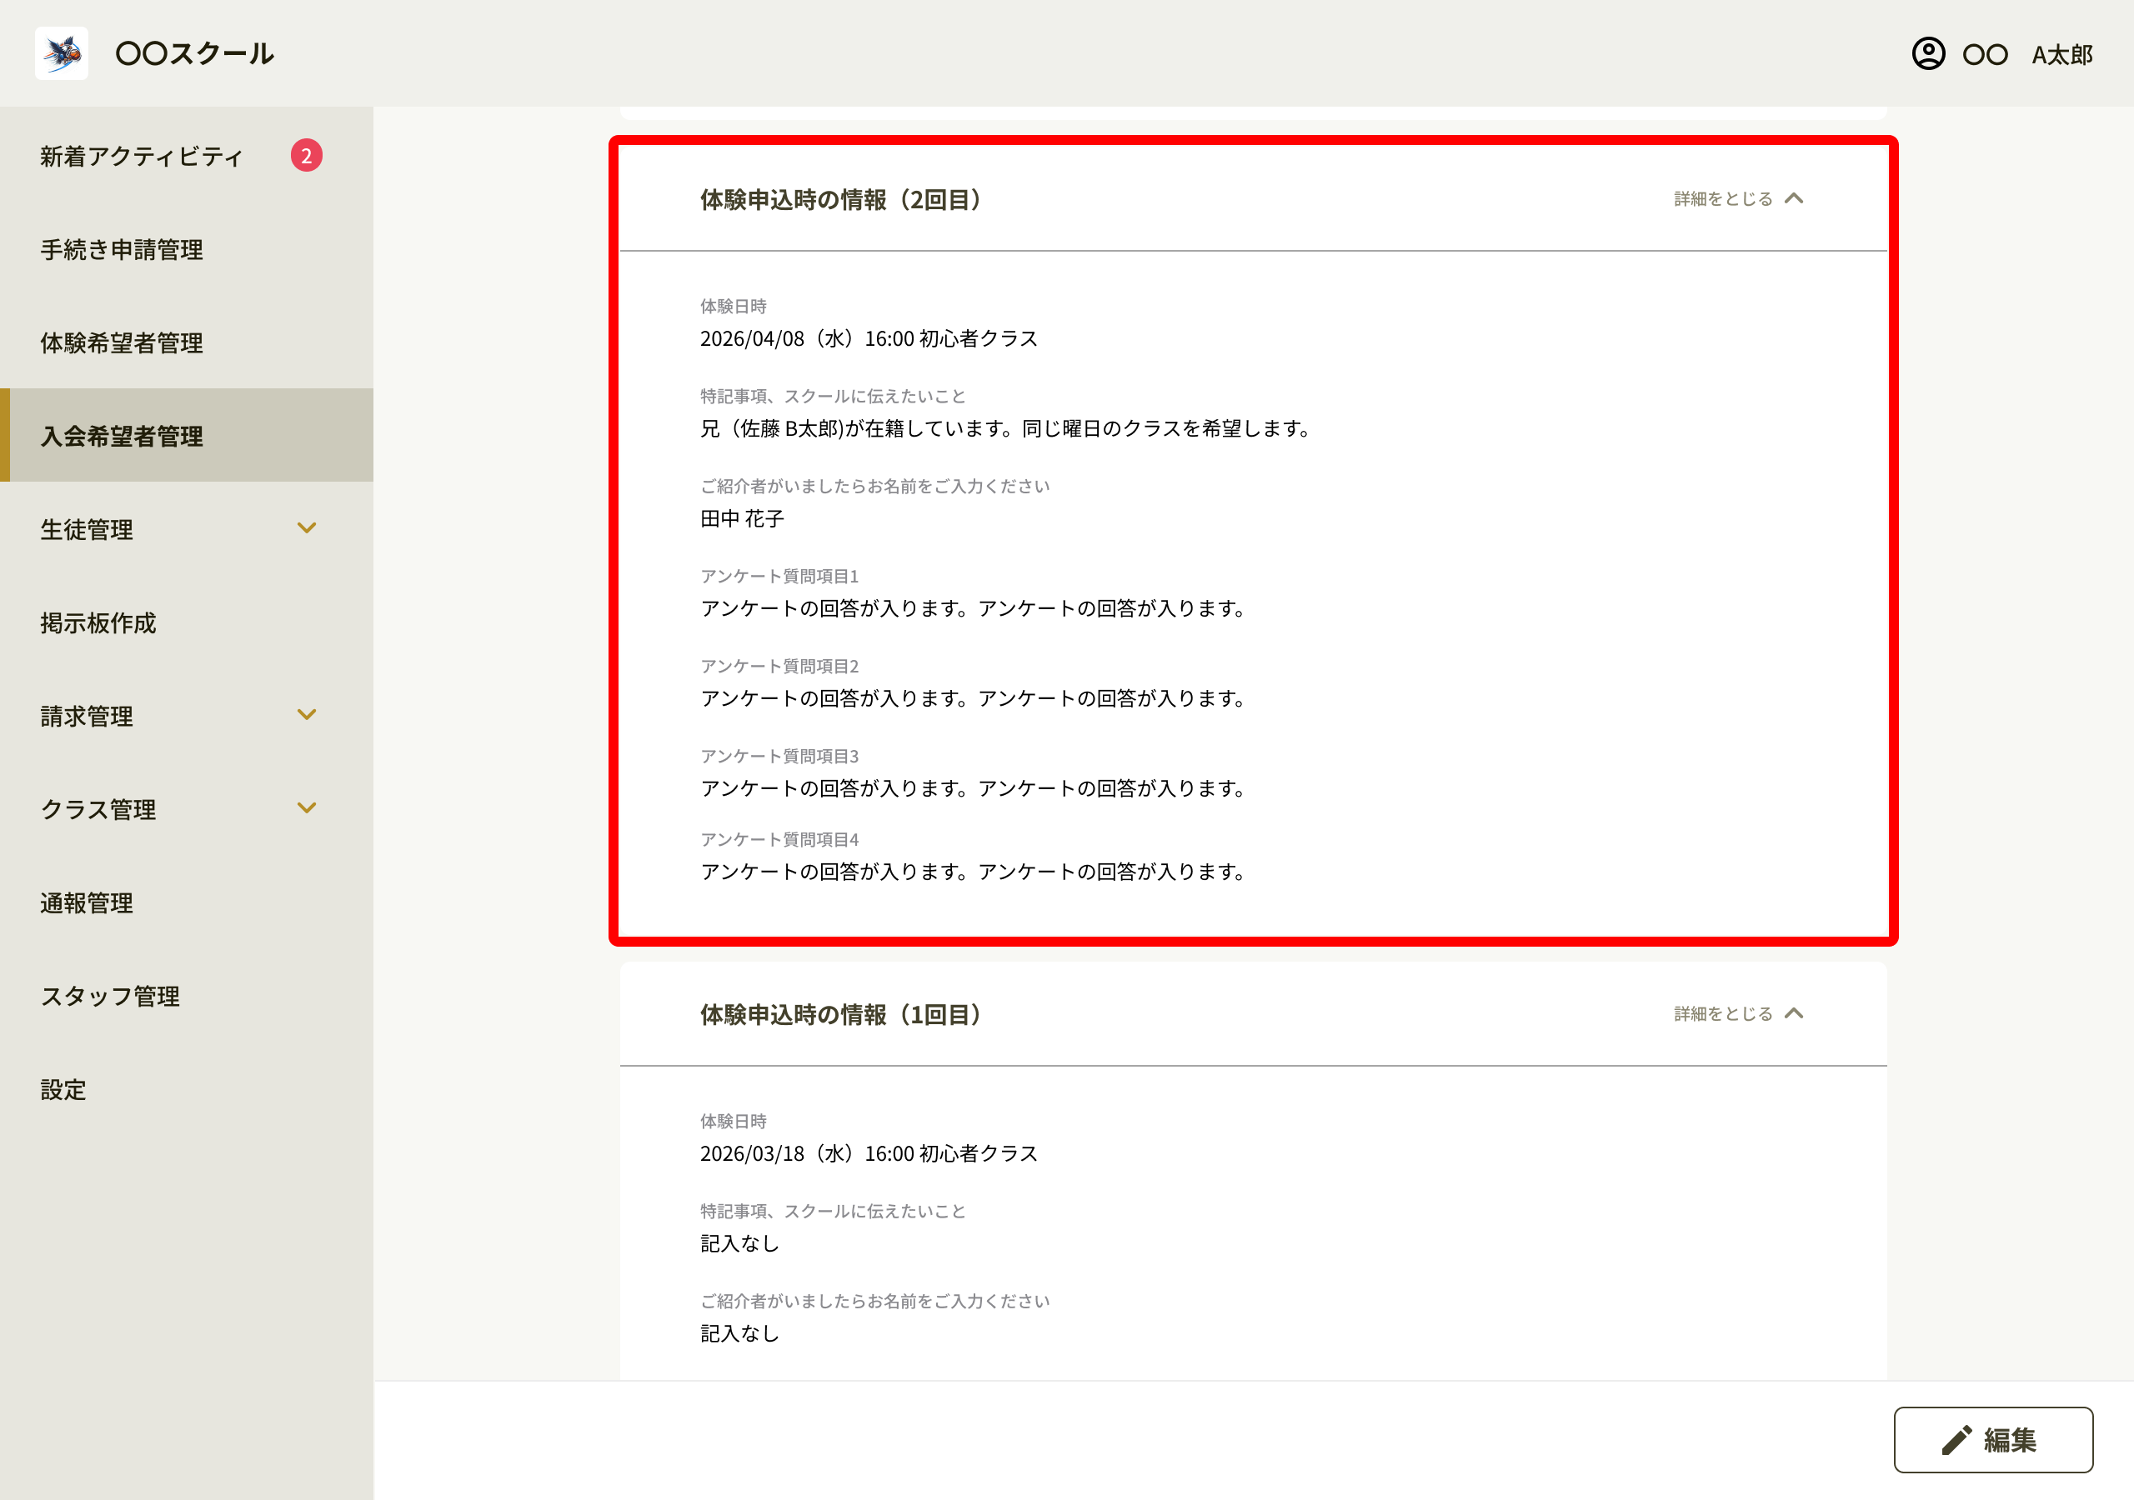Open 掲示板作成 page
The image size is (2134, 1500).
pyautogui.click(x=186, y=622)
